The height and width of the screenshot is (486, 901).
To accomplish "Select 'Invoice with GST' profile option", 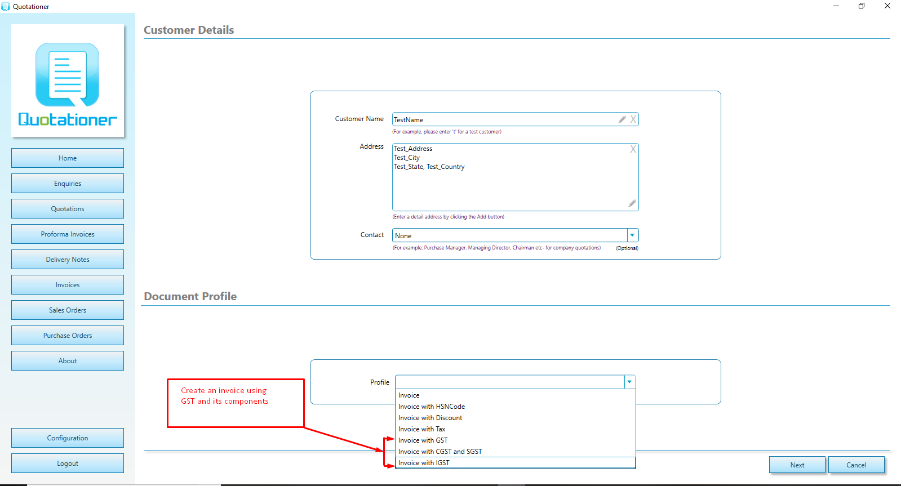I will coord(516,440).
